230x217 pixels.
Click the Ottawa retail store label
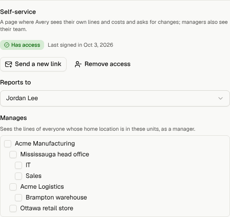click(x=47, y=208)
